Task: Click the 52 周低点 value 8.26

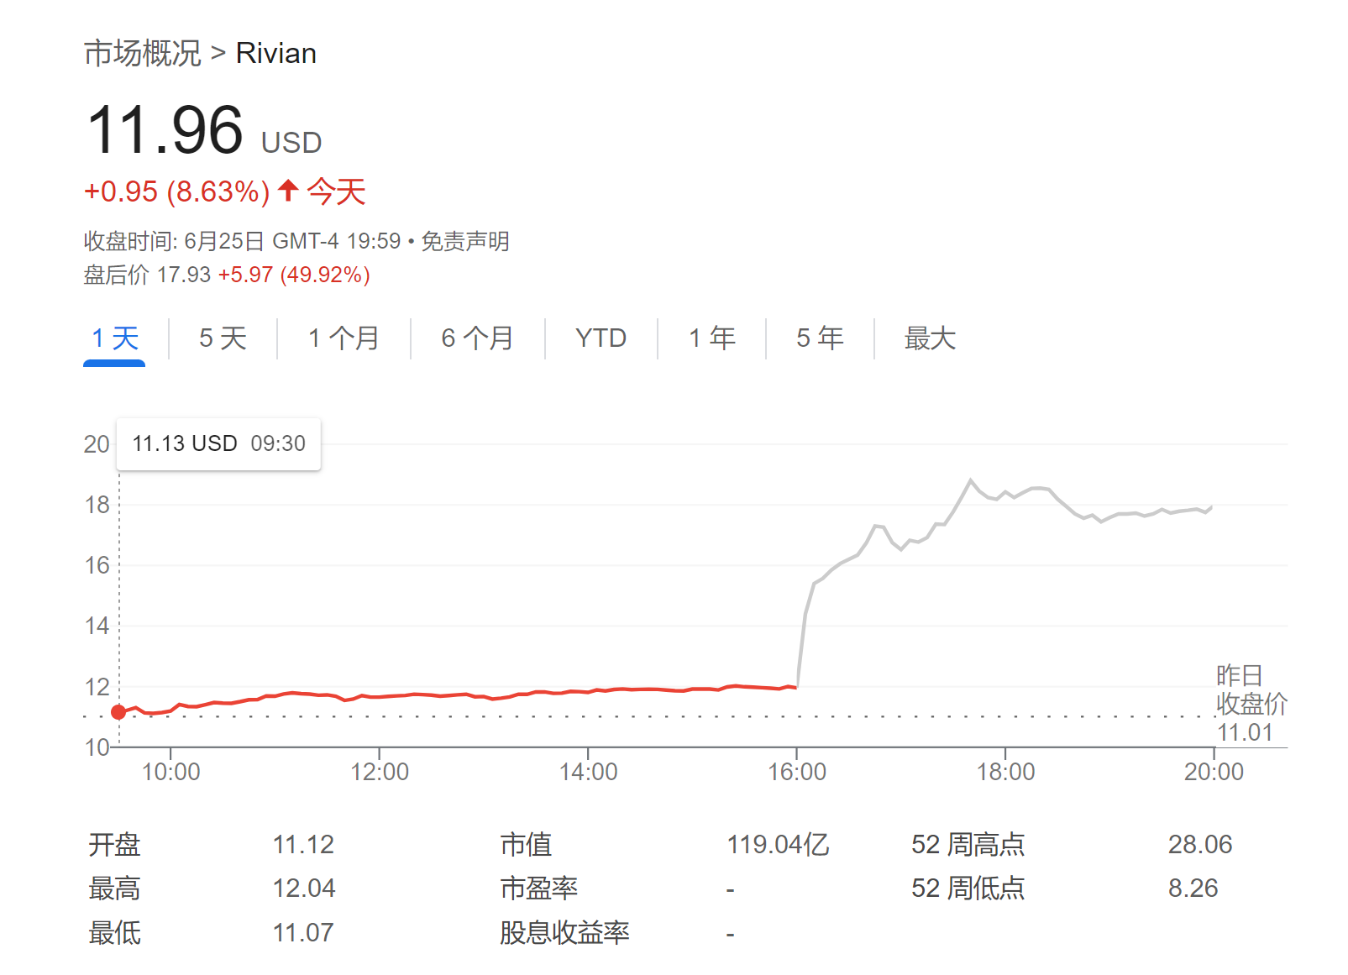Action: pyautogui.click(x=1193, y=888)
